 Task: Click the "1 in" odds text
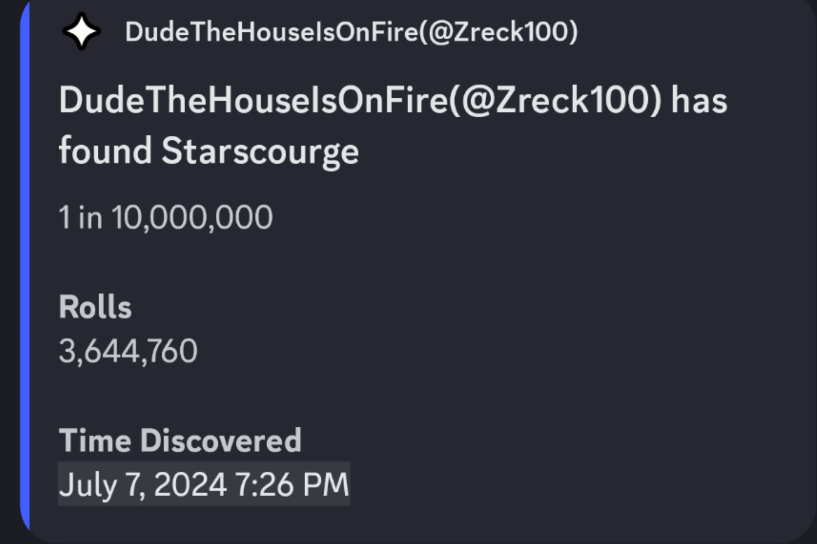[81, 217]
